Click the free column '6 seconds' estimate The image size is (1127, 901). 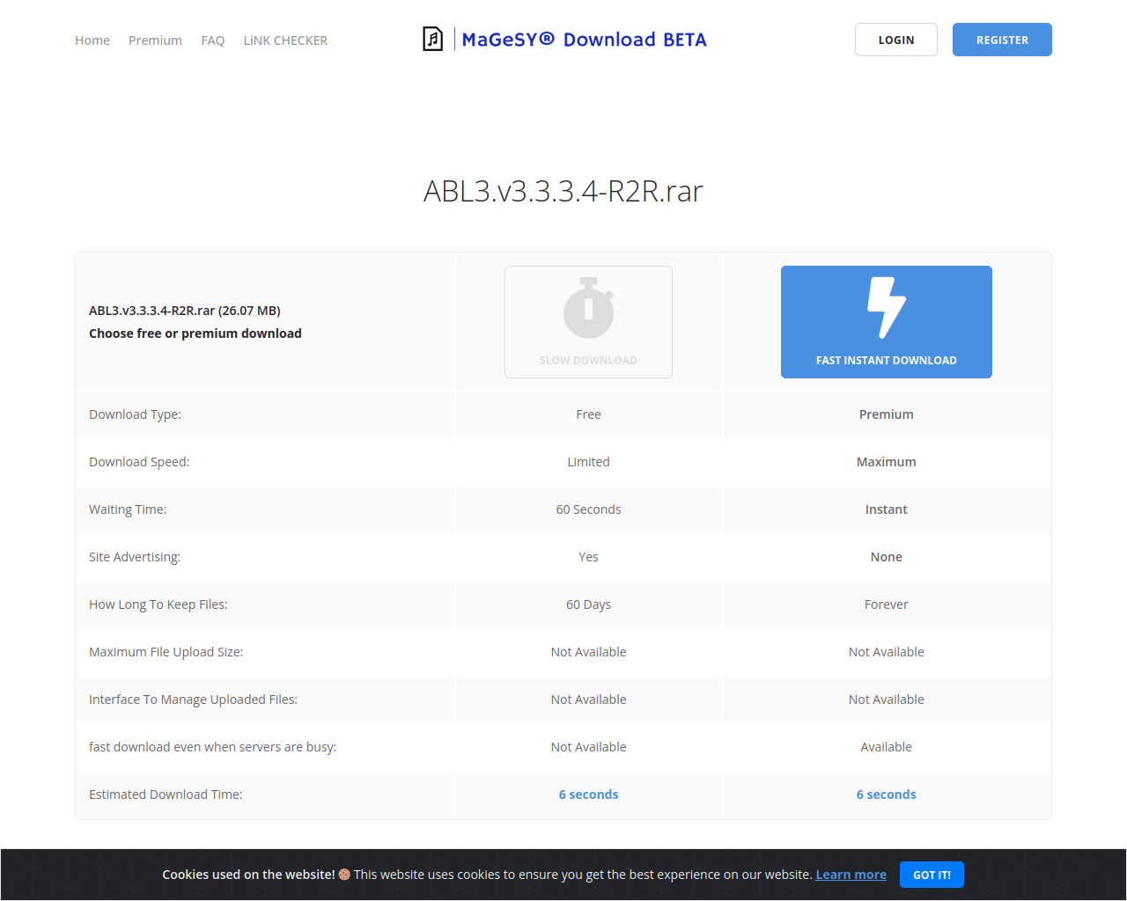point(588,795)
